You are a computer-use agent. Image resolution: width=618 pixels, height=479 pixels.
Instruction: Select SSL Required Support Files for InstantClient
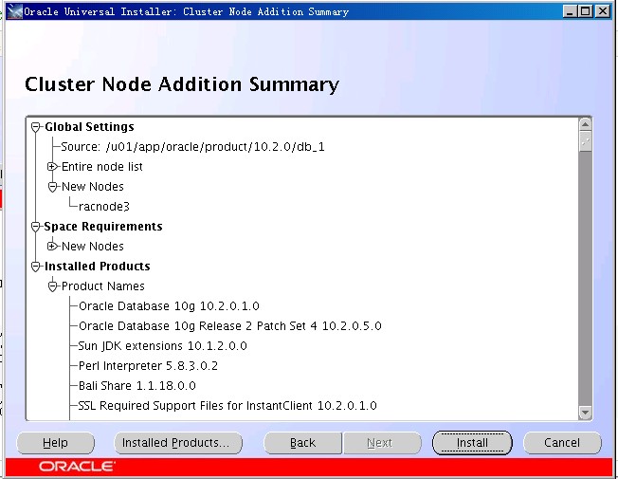[227, 406]
